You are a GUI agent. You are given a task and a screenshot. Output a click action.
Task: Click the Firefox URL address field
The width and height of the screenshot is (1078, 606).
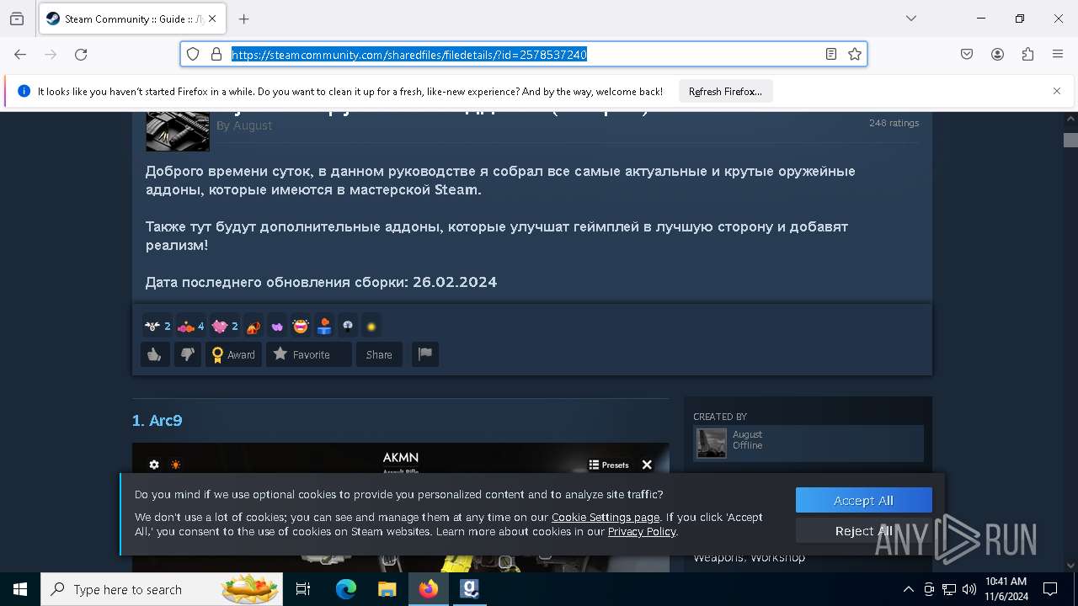[x=524, y=54]
